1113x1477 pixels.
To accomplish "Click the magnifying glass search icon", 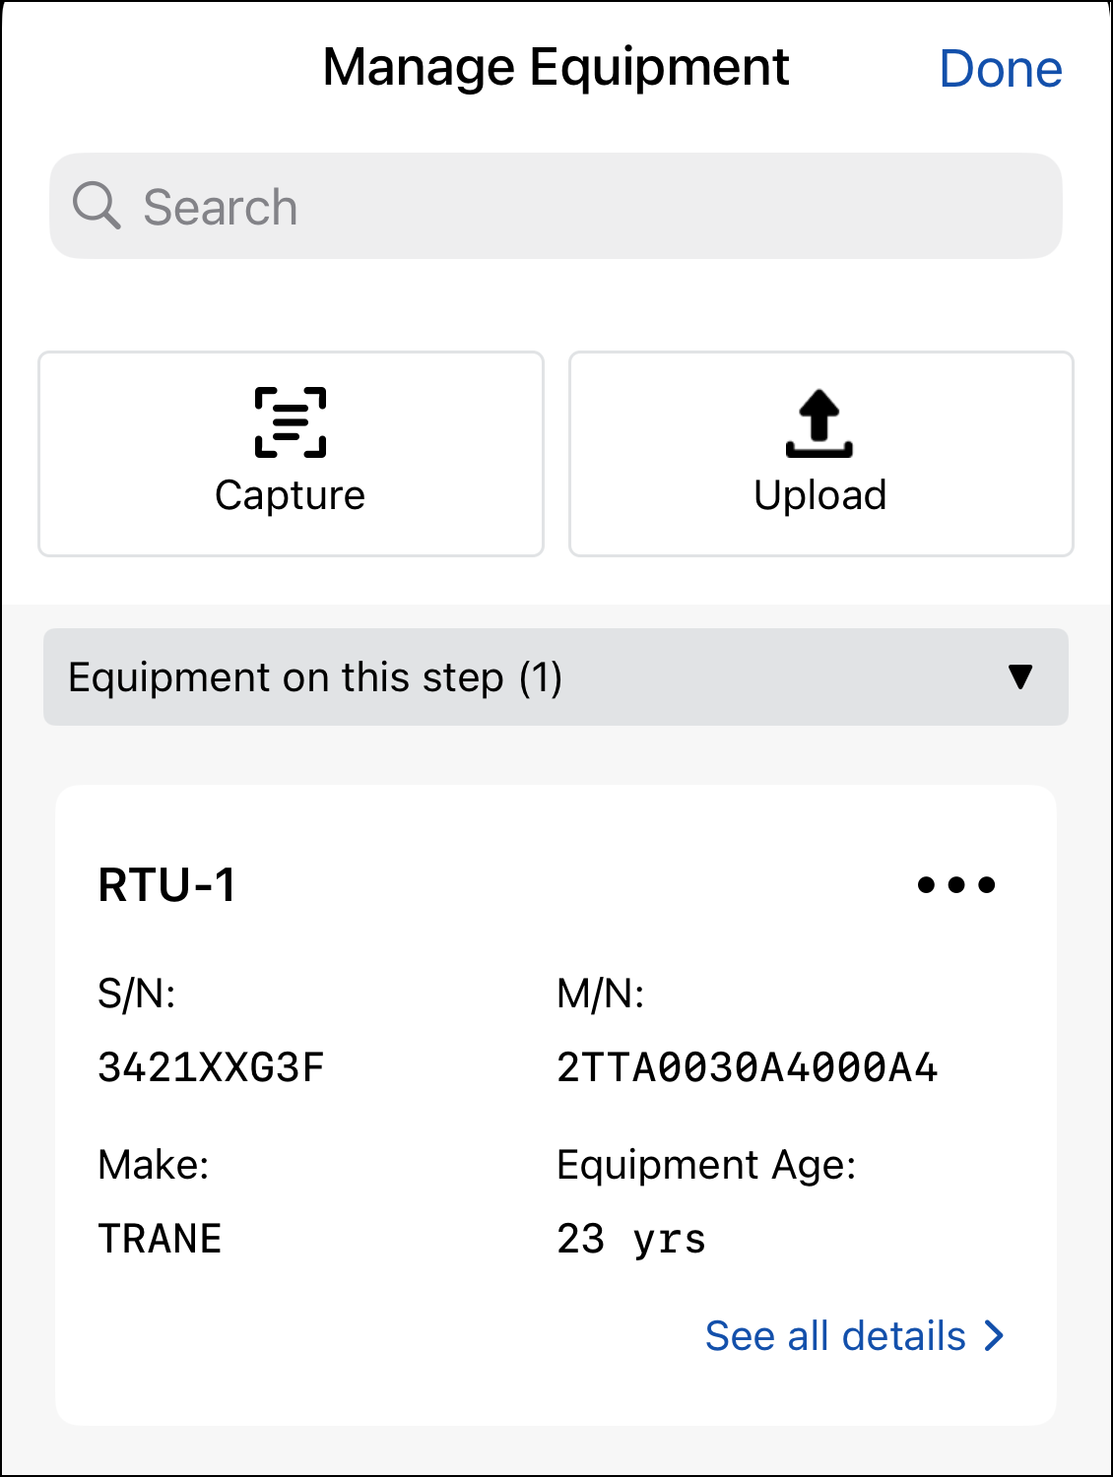I will tap(97, 206).
